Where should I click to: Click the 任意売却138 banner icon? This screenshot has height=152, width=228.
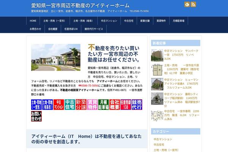click(126, 104)
